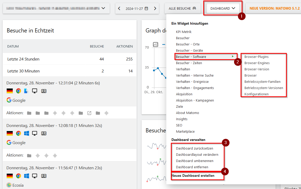Click German flag in the 11:56:47 visit
This screenshot has height=189, width=301.
point(10,176)
